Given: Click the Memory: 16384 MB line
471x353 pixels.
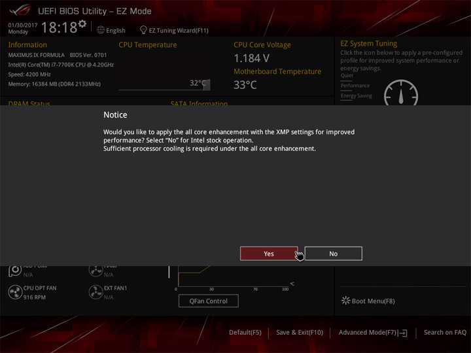Looking at the screenshot, I should (54, 84).
